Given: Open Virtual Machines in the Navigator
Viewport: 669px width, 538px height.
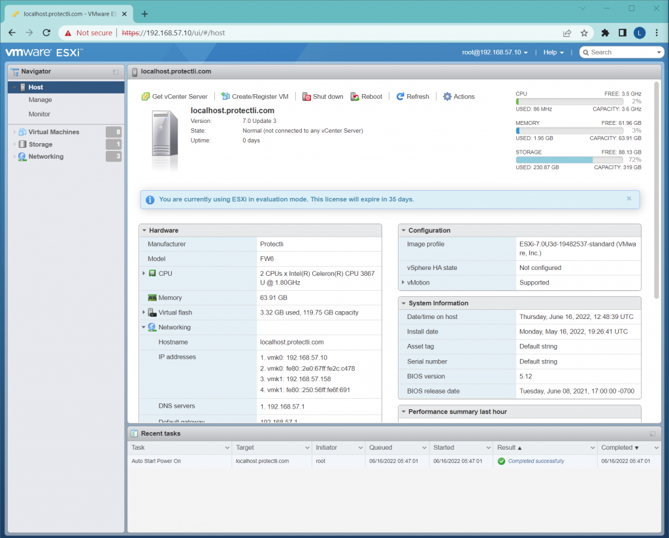Looking at the screenshot, I should pyautogui.click(x=54, y=132).
